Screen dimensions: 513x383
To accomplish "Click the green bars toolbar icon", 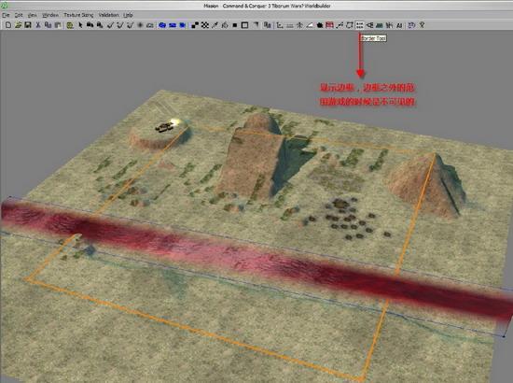I will (x=380, y=25).
